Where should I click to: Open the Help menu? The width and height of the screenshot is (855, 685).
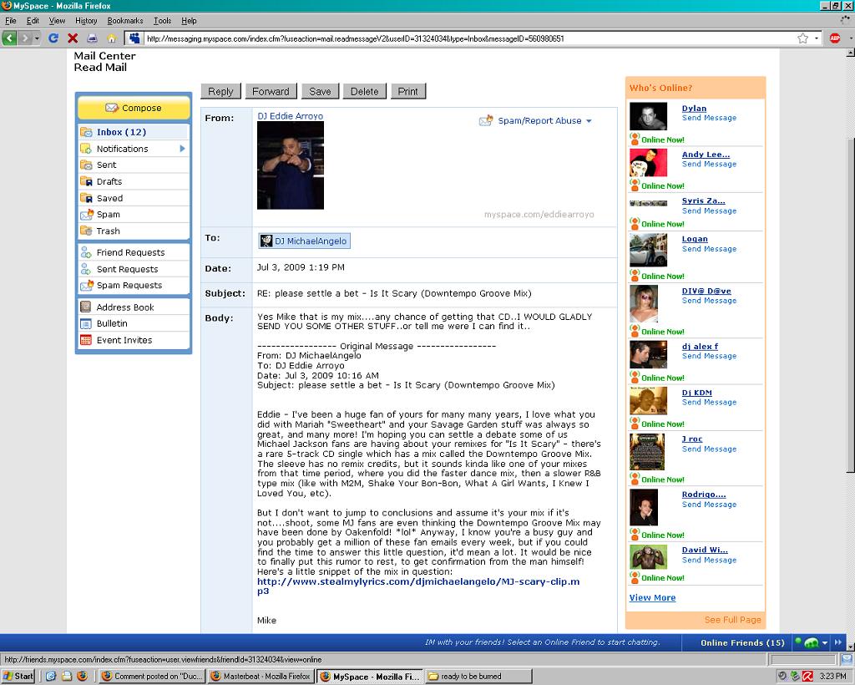pos(190,21)
